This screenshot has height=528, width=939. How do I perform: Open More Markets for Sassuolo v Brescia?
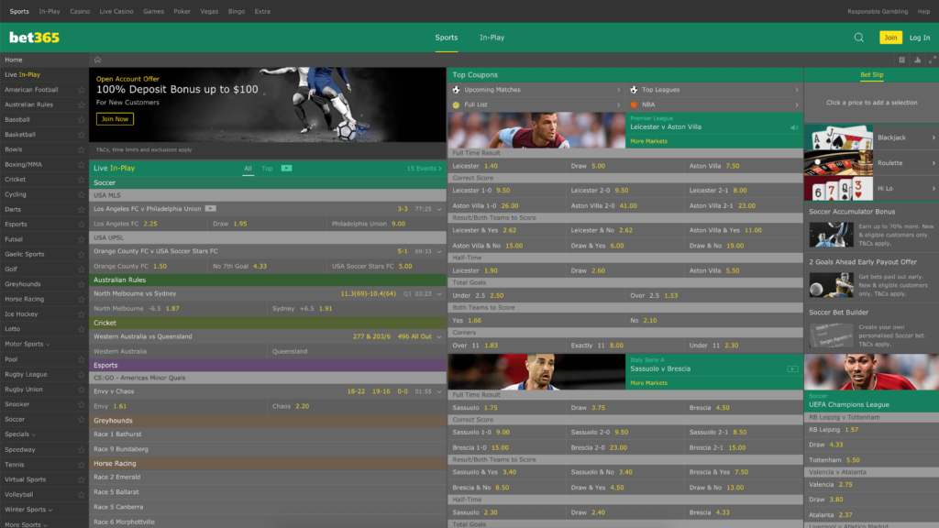[648, 383]
